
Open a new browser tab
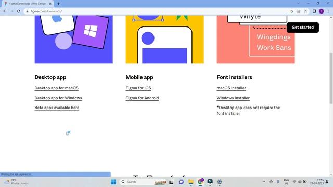[58, 4]
